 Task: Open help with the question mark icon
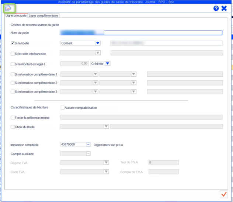(216, 8)
